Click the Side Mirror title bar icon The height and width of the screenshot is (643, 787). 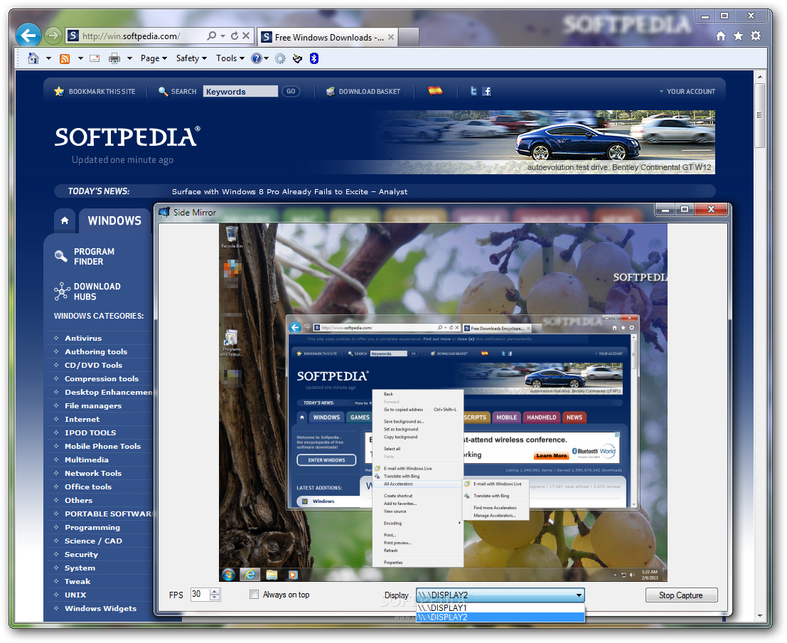coord(164,212)
